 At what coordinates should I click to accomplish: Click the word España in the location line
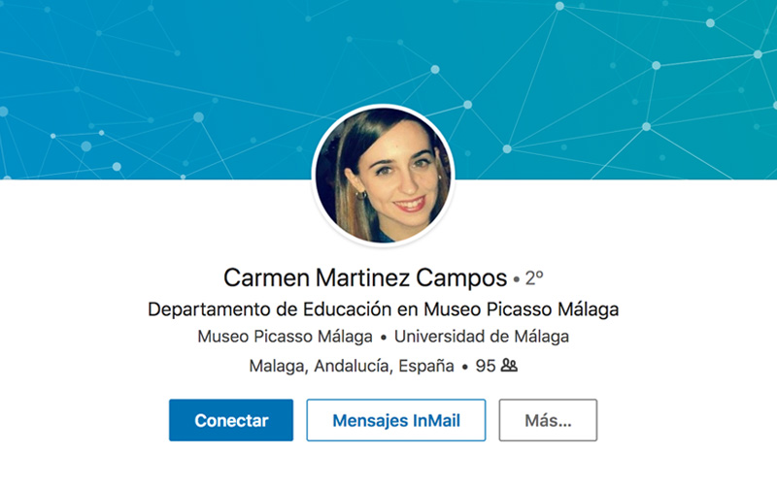[x=426, y=367]
